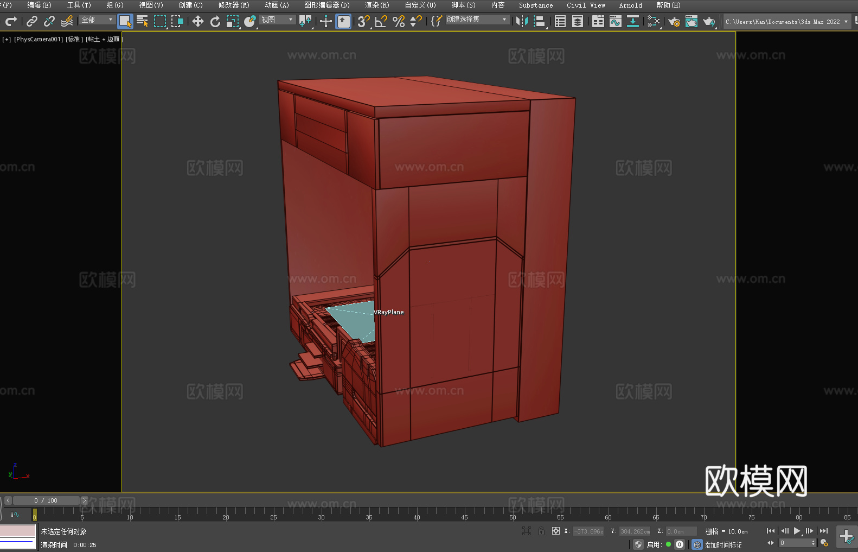Go to end of animation

[824, 531]
